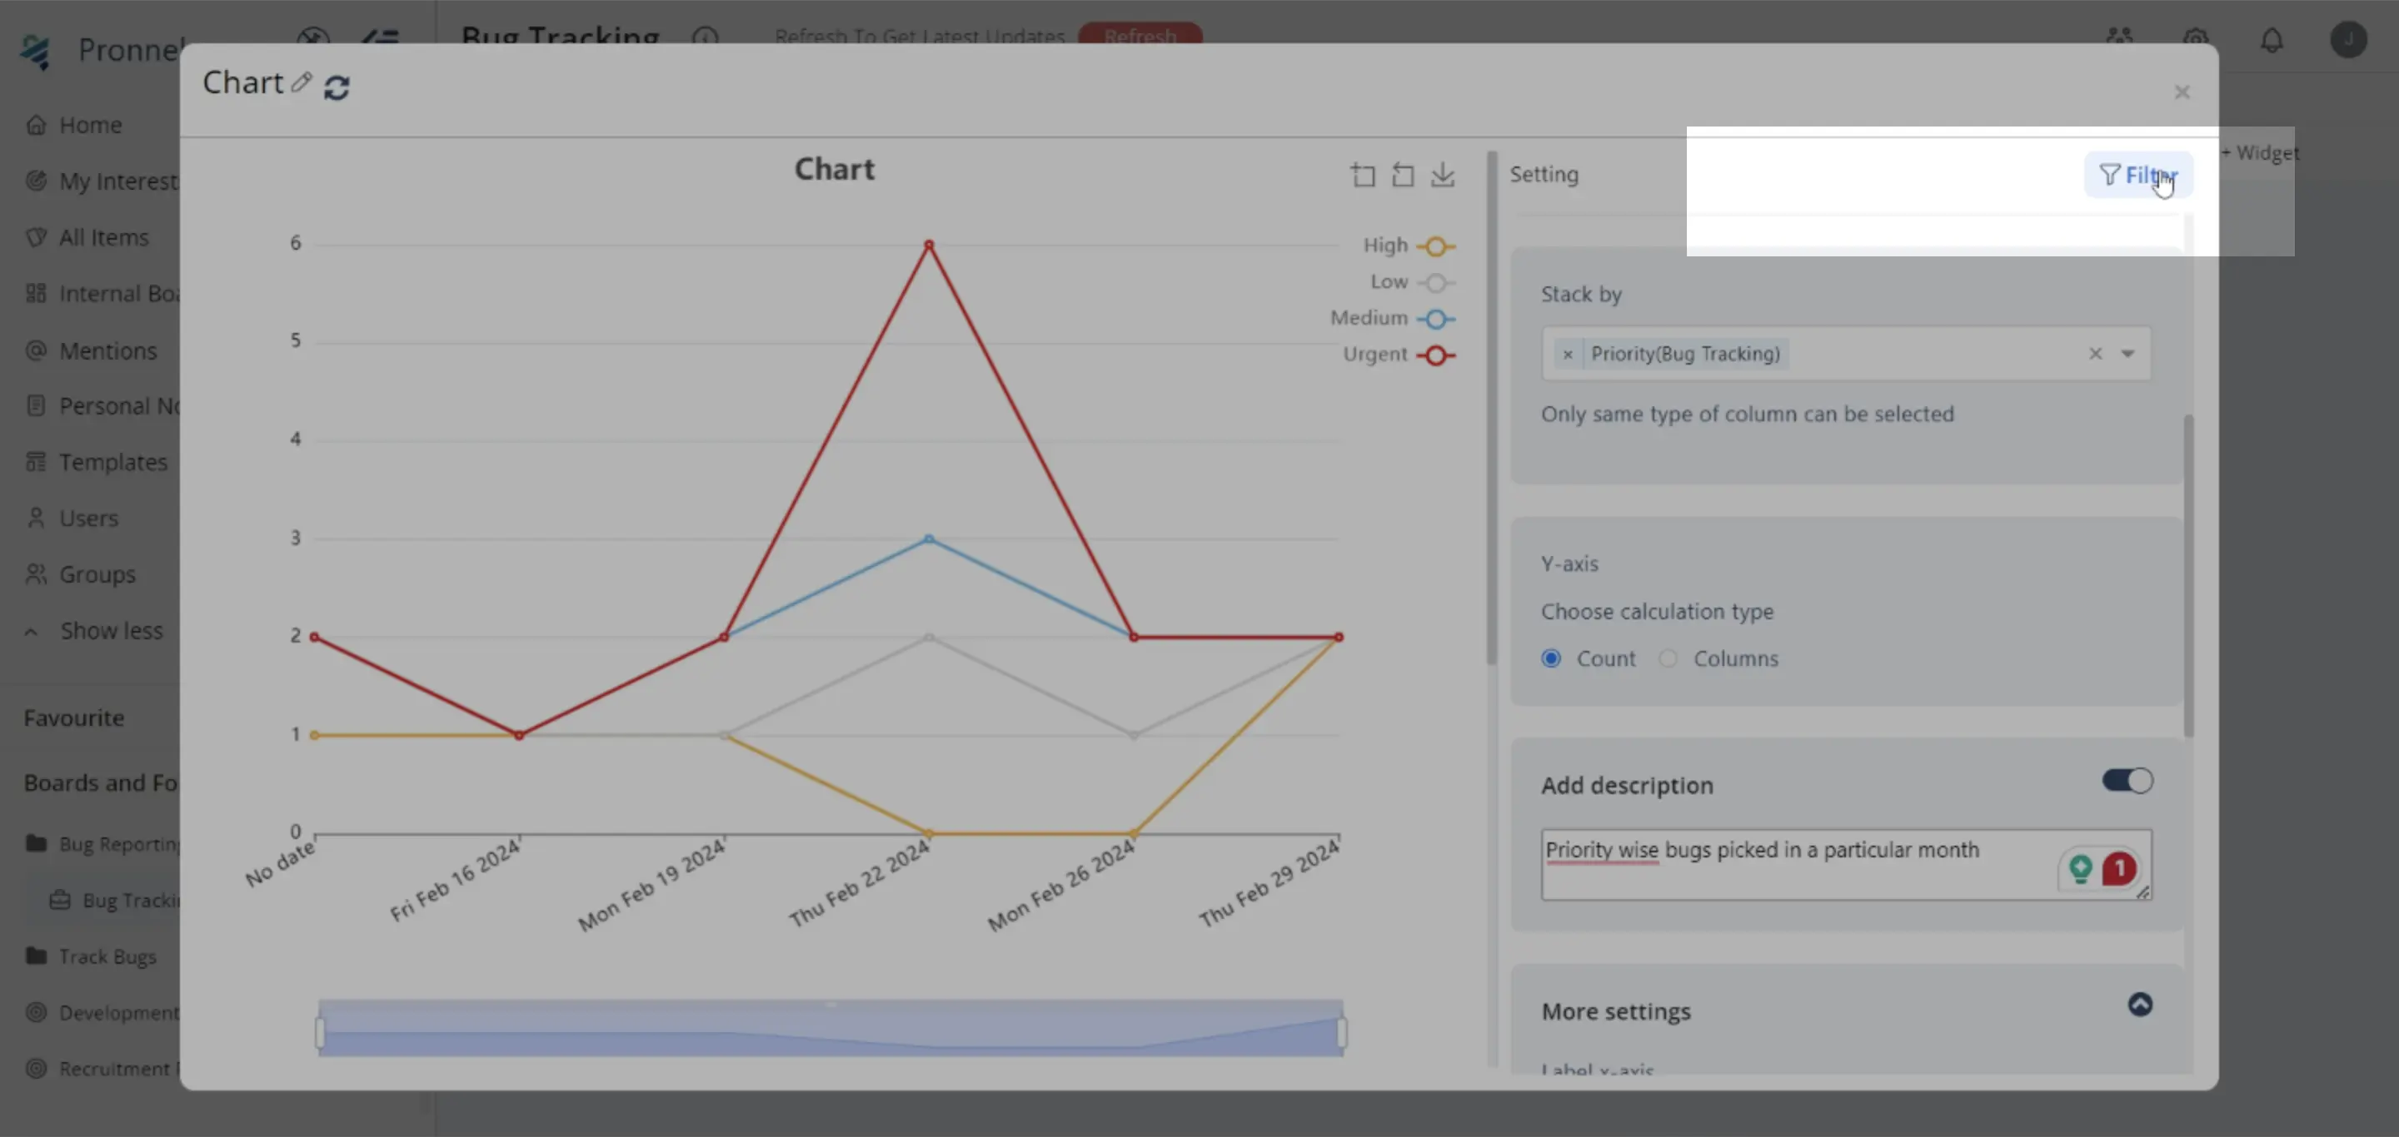
Task: Click the pencil icon to rename the chart
Action: pos(301,82)
